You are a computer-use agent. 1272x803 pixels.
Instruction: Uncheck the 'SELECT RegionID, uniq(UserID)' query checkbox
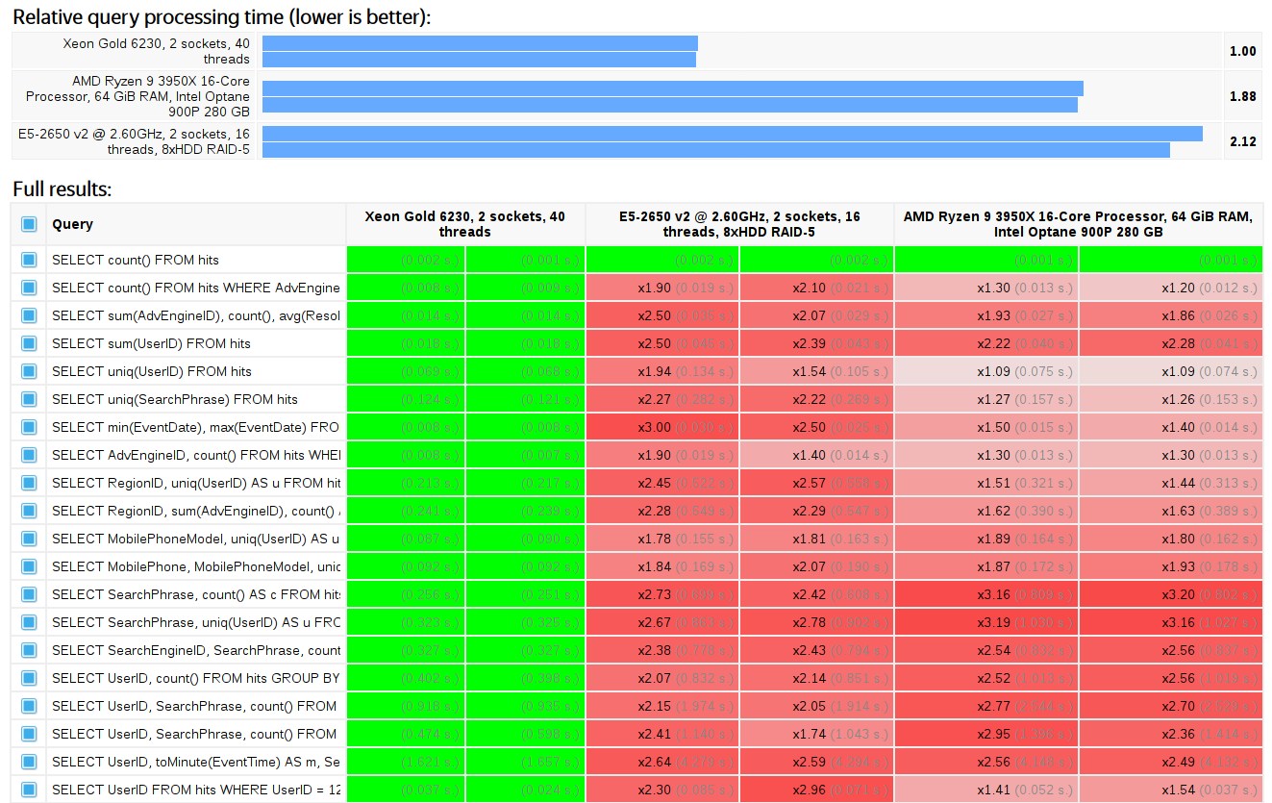(29, 483)
